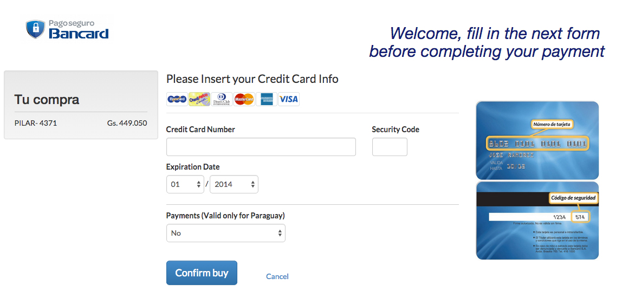622x304 pixels.
Task: Click the Cancel link
Action: coord(277,276)
